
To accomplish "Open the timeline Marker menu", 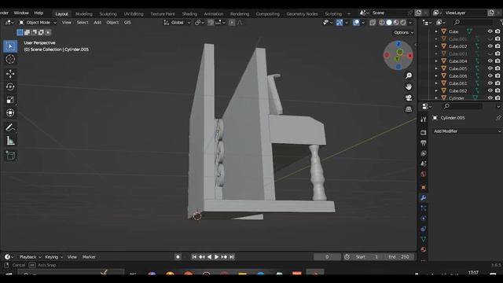I will pyautogui.click(x=89, y=257).
